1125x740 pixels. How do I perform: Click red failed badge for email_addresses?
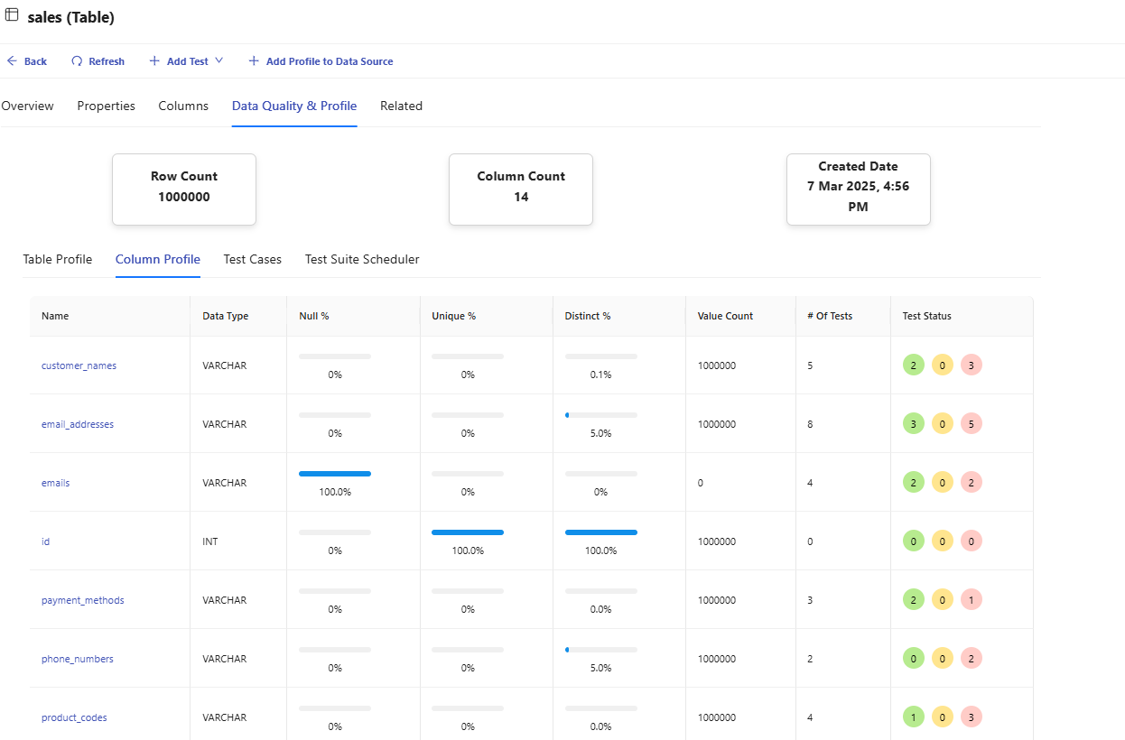[x=972, y=424]
